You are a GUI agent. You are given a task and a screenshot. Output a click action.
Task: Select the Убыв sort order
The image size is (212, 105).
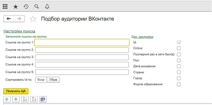pyautogui.click(x=53, y=80)
